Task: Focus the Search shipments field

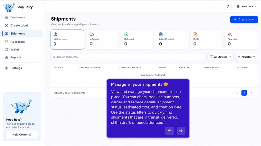Action: (x=128, y=57)
